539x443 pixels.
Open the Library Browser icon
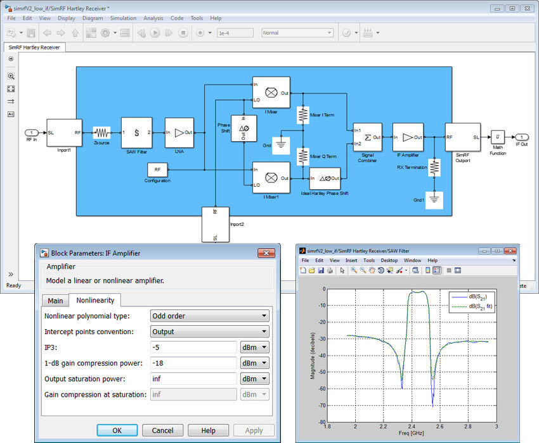click(x=91, y=33)
